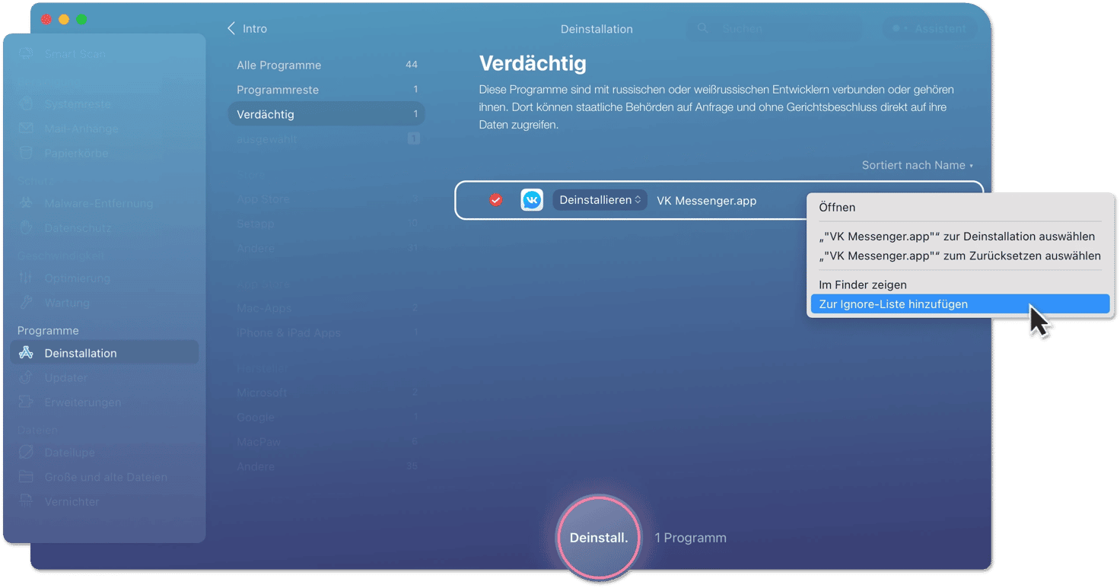The width and height of the screenshot is (1120, 588).
Task: Click the search magnifier icon
Action: pyautogui.click(x=703, y=29)
